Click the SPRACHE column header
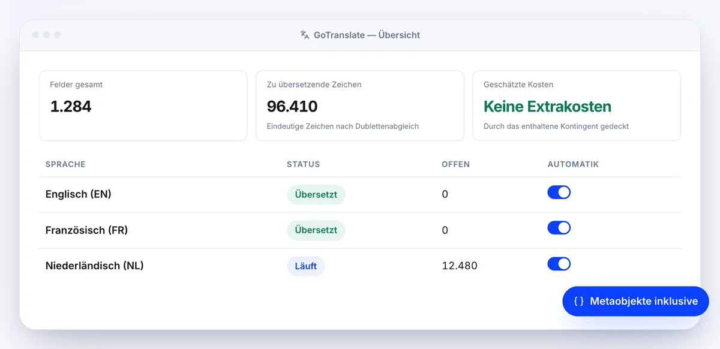The image size is (720, 349). click(x=65, y=164)
